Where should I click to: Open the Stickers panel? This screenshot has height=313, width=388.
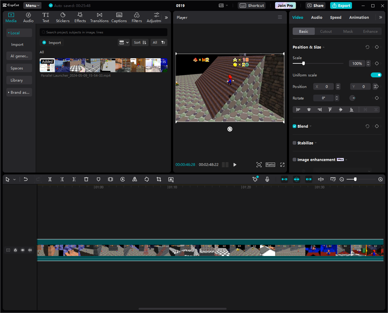pyautogui.click(x=63, y=18)
